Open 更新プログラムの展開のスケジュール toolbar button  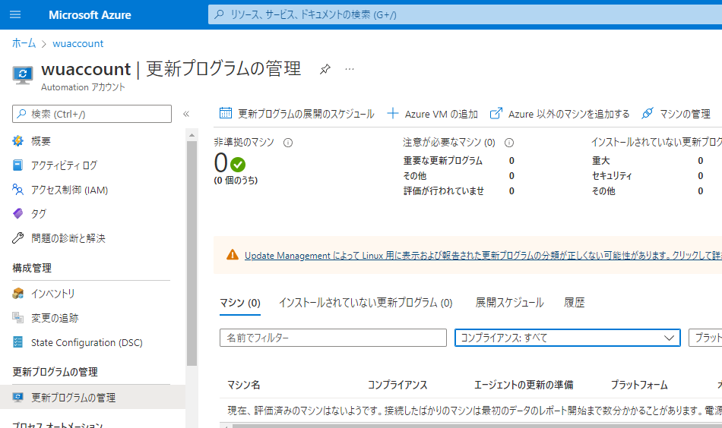pos(297,114)
